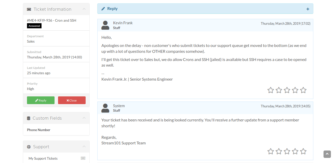Click Kevin Frank's avatar icon
The width and height of the screenshot is (336, 163).
coord(105,25)
